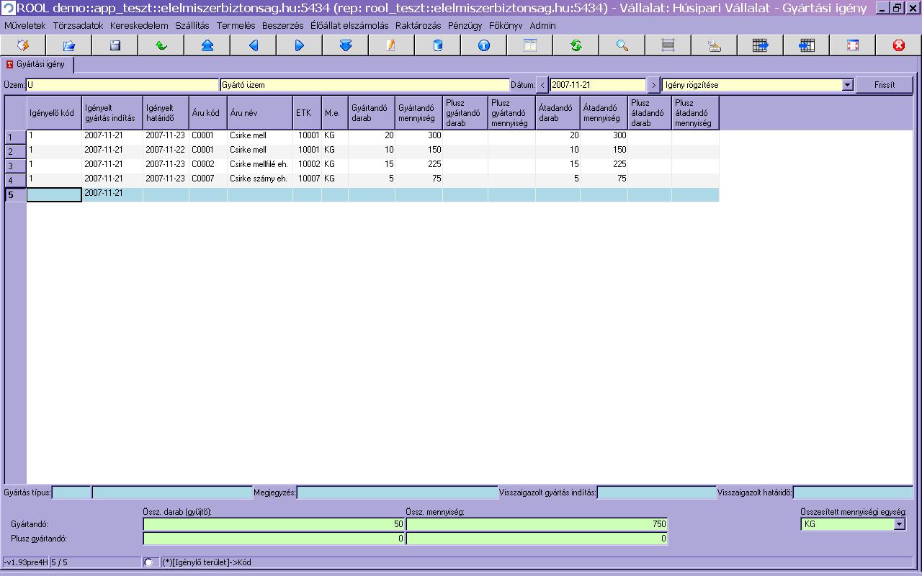Open the Pénzügy menu

tap(465, 25)
